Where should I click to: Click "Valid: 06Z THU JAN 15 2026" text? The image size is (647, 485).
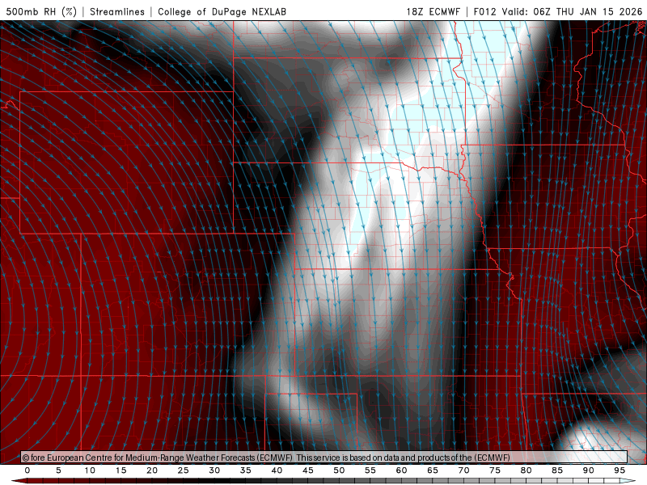(572, 11)
